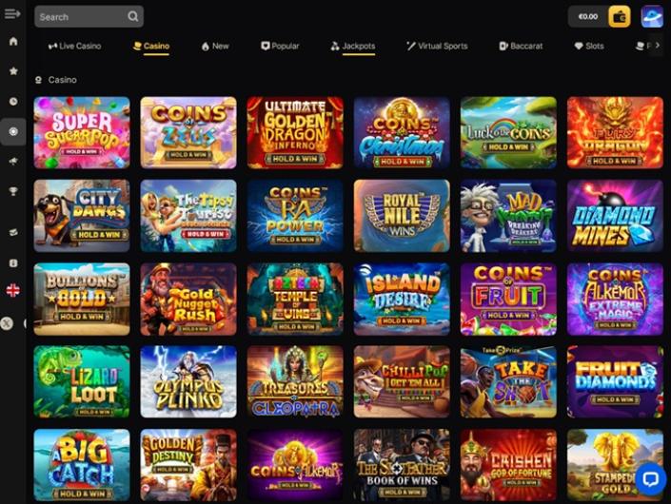
Task: Go to home via sidebar house icon
Action: pos(13,42)
